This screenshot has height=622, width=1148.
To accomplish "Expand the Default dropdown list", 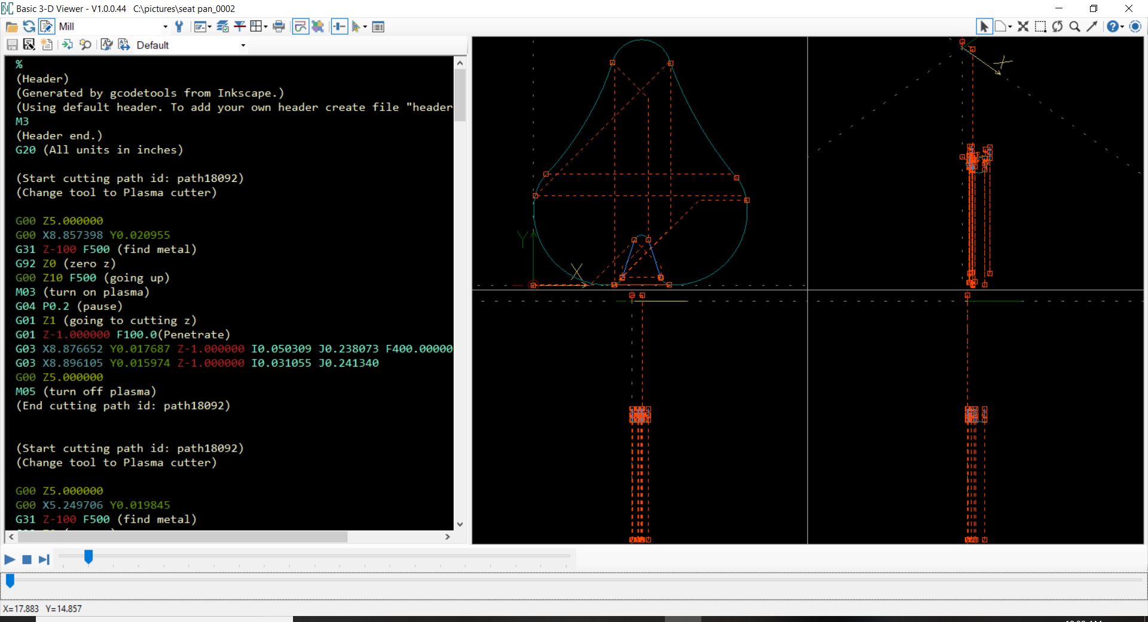I will tap(243, 45).
